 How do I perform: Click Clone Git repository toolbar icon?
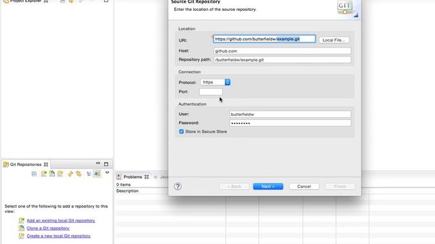[x=52, y=174]
